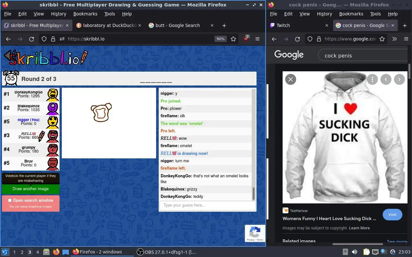412x257 pixels.
Task: Bookmark the Google page with the star icon
Action: coord(382,39)
